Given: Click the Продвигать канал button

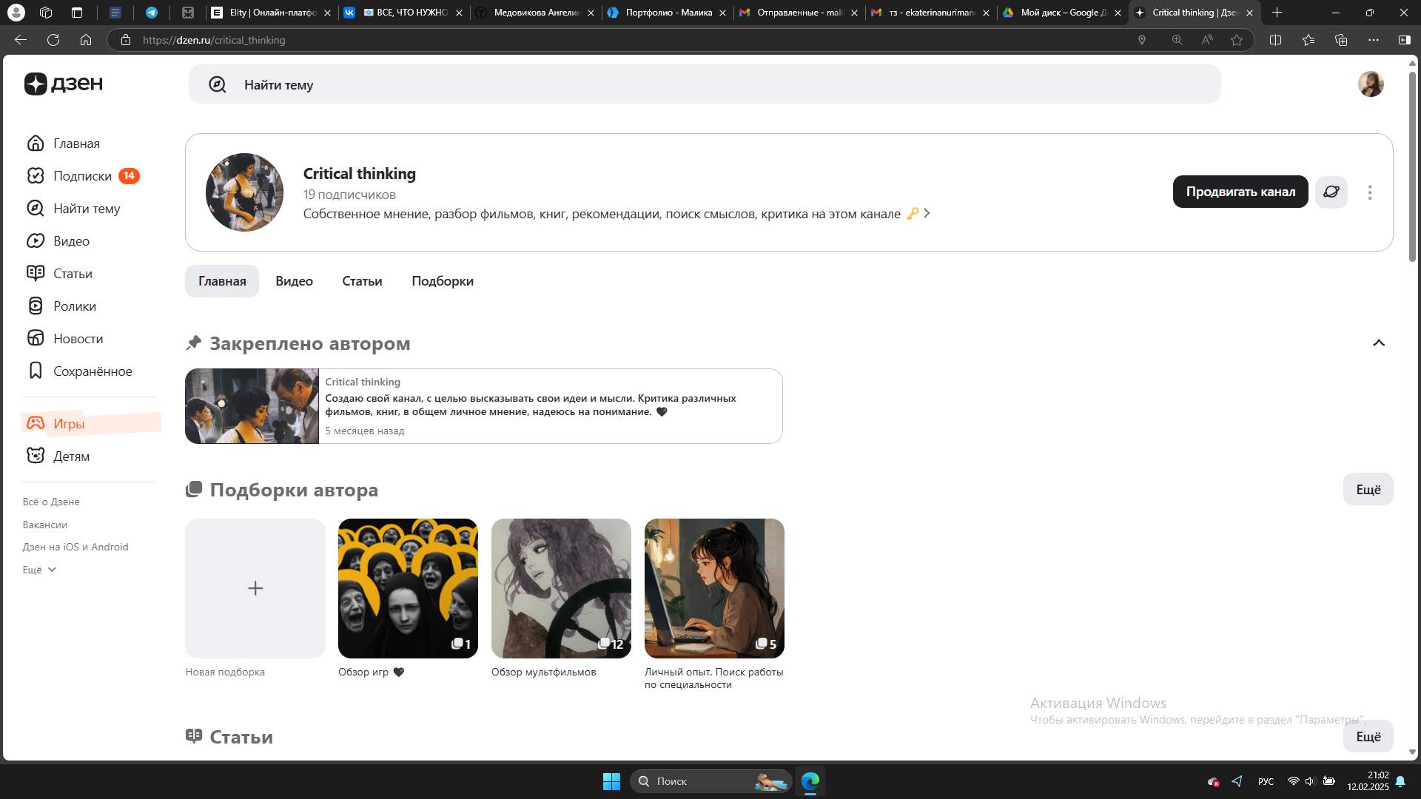Looking at the screenshot, I should click(x=1240, y=192).
